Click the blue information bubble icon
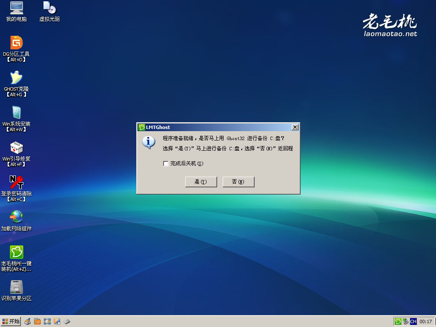The height and width of the screenshot is (327, 436). click(149, 142)
